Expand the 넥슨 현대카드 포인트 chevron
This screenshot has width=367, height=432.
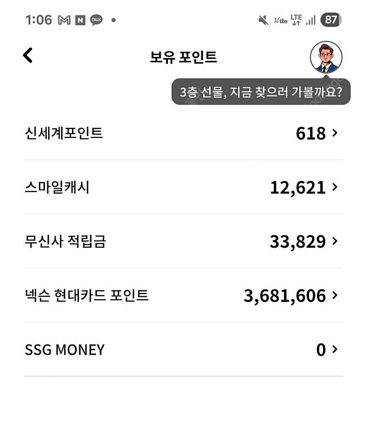click(x=334, y=296)
